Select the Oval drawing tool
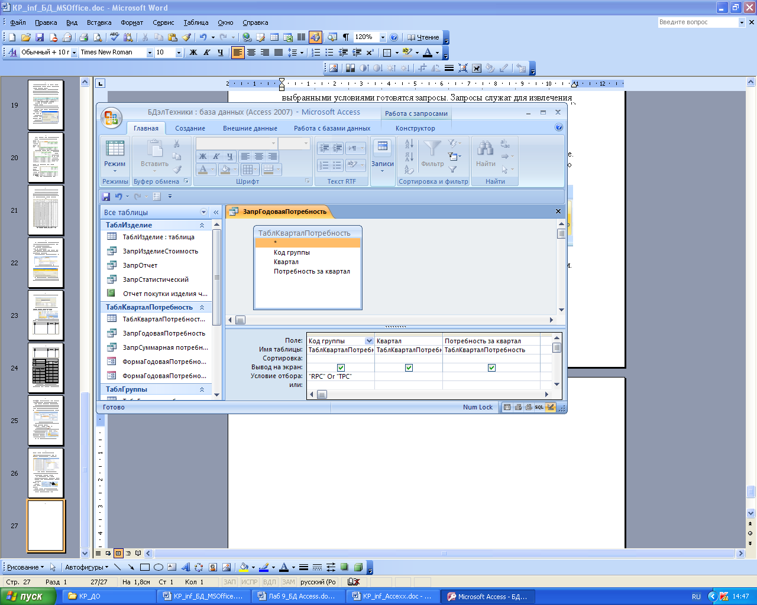 pos(158,567)
